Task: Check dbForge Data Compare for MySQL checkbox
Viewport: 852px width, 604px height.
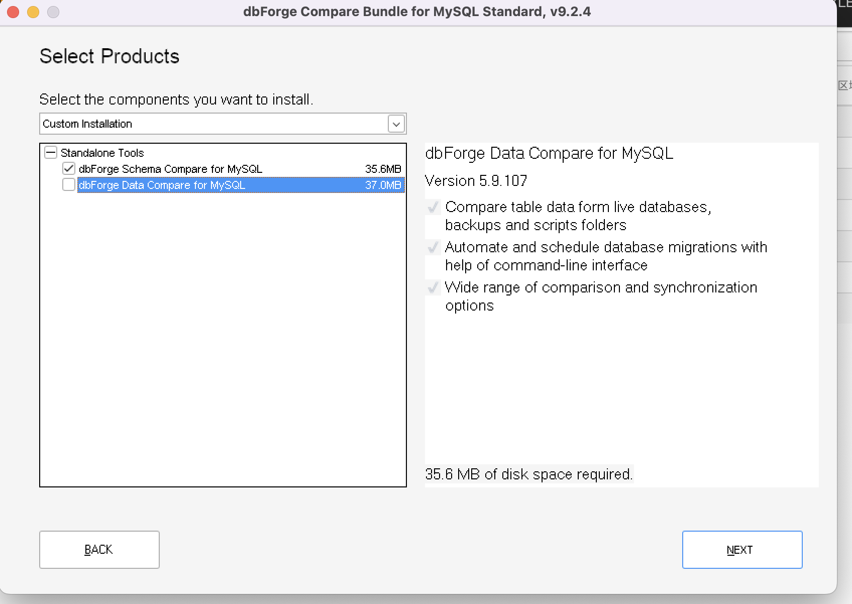Action: click(69, 184)
